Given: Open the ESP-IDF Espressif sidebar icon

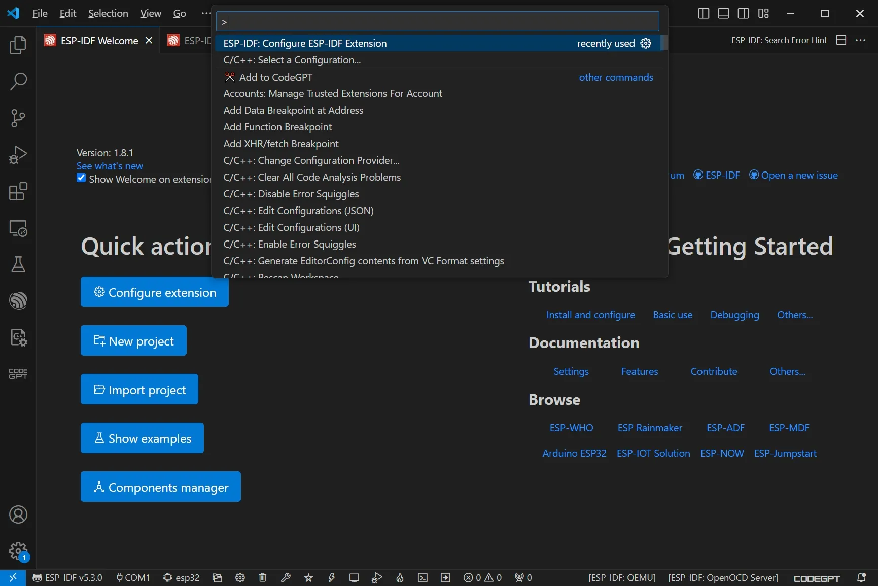Looking at the screenshot, I should (x=18, y=301).
